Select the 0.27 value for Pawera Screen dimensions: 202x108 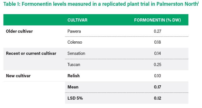[158, 31]
